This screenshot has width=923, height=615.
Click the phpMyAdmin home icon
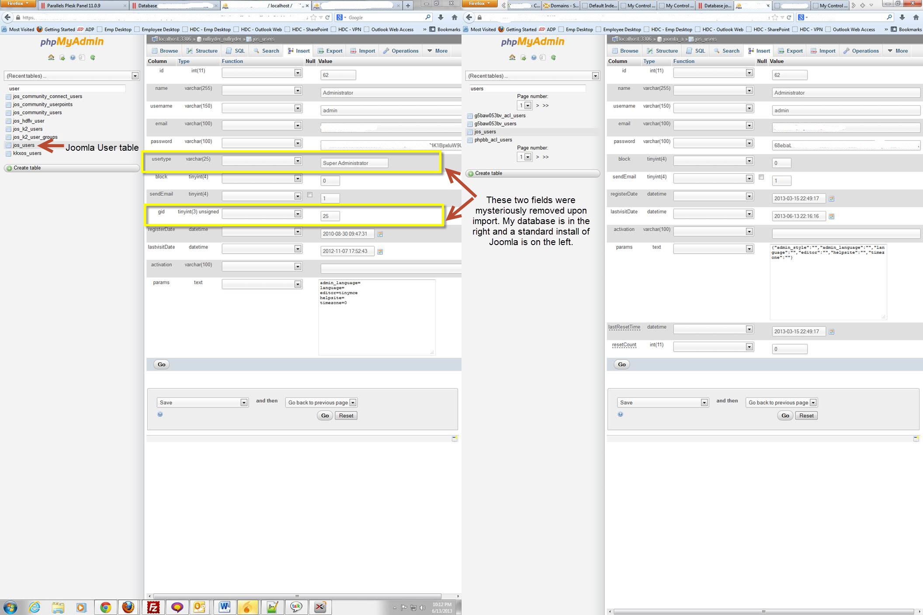[x=51, y=57]
